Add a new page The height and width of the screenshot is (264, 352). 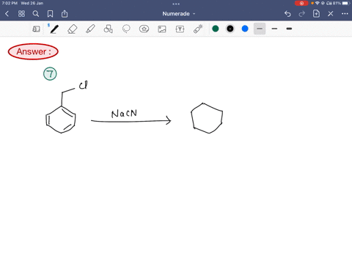point(316,14)
